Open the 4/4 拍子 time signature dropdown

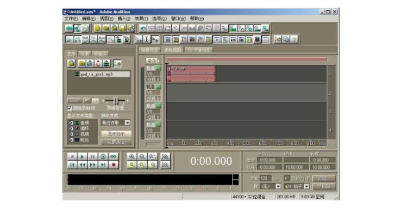tap(306, 186)
